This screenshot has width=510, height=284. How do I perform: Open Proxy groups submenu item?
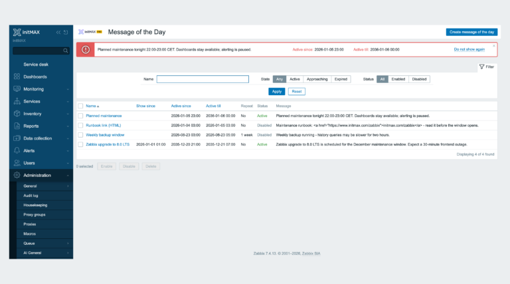(34, 215)
